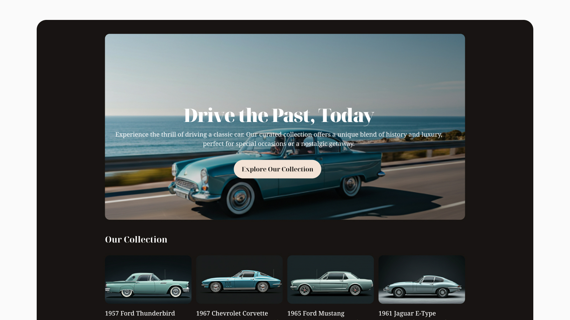Click the 1965 Ford Mustang name label

tap(316, 313)
